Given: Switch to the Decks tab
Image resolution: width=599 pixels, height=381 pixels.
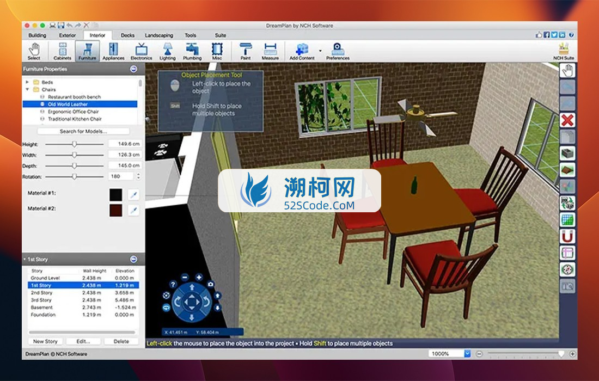Looking at the screenshot, I should [x=127, y=35].
